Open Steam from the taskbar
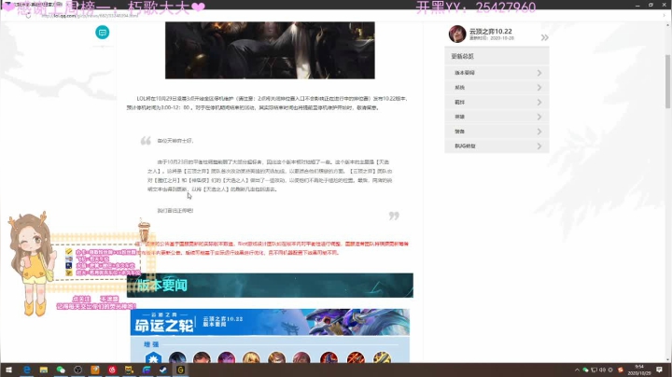Image resolution: width=672 pixels, height=377 pixels. tap(163, 370)
